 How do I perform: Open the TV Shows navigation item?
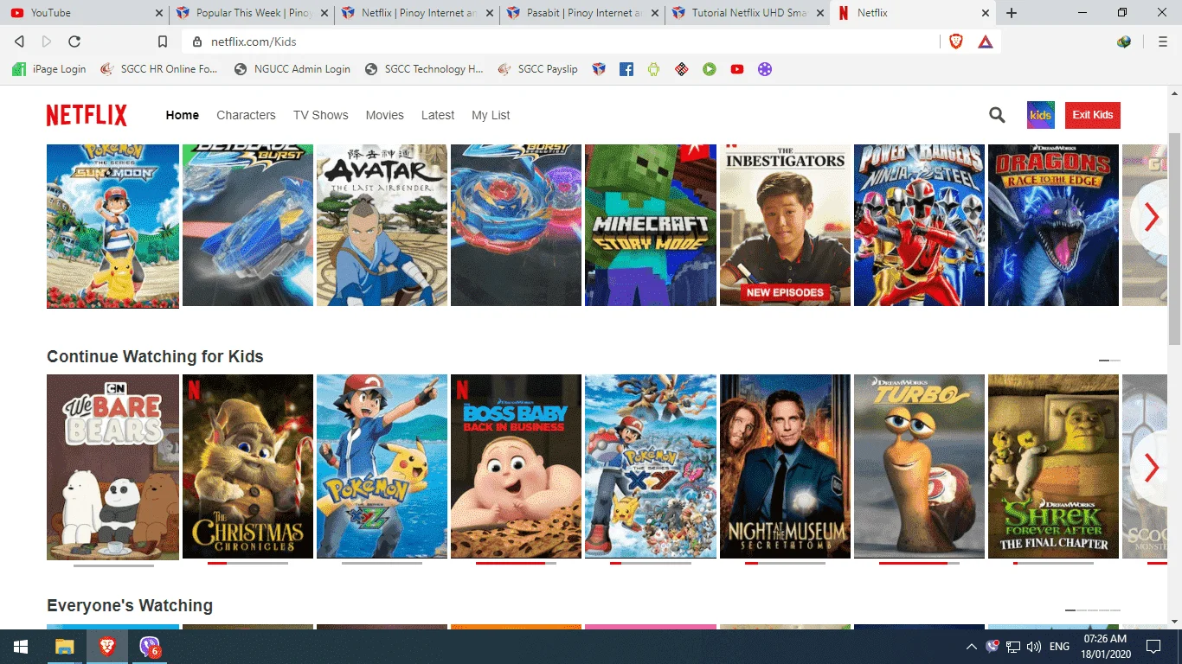pyautogui.click(x=321, y=115)
